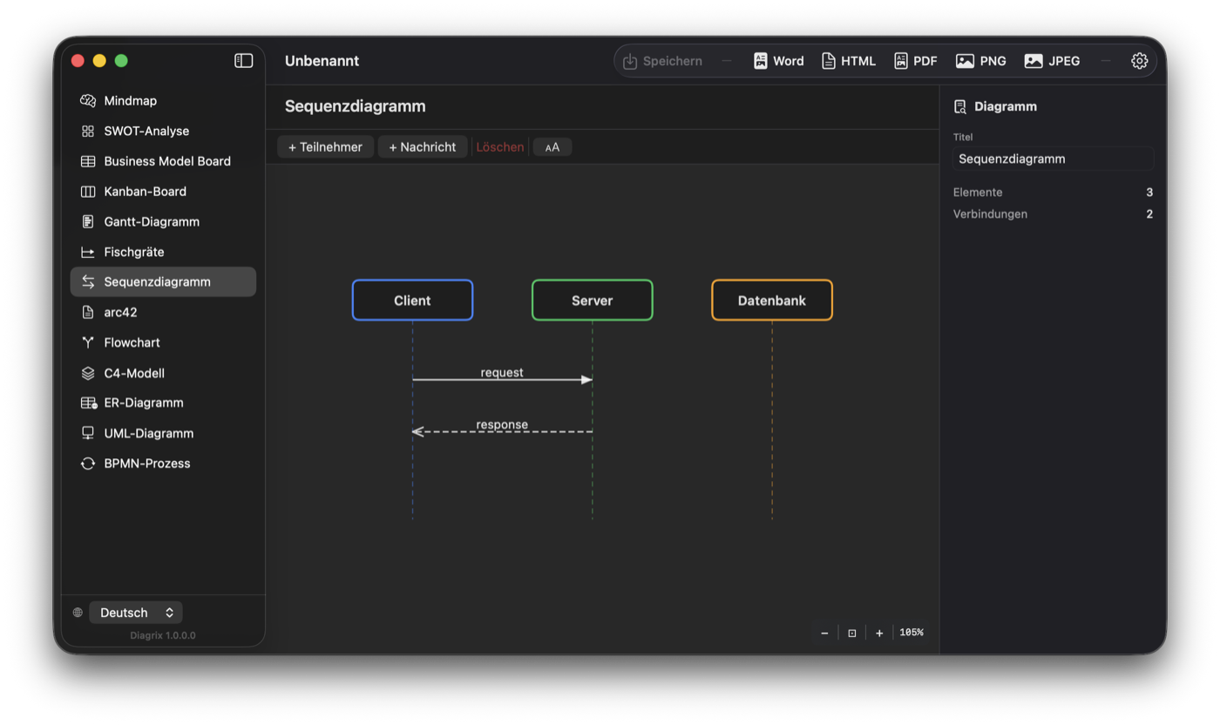Click the Sequenzdiagramm heading above toolbar

point(356,106)
